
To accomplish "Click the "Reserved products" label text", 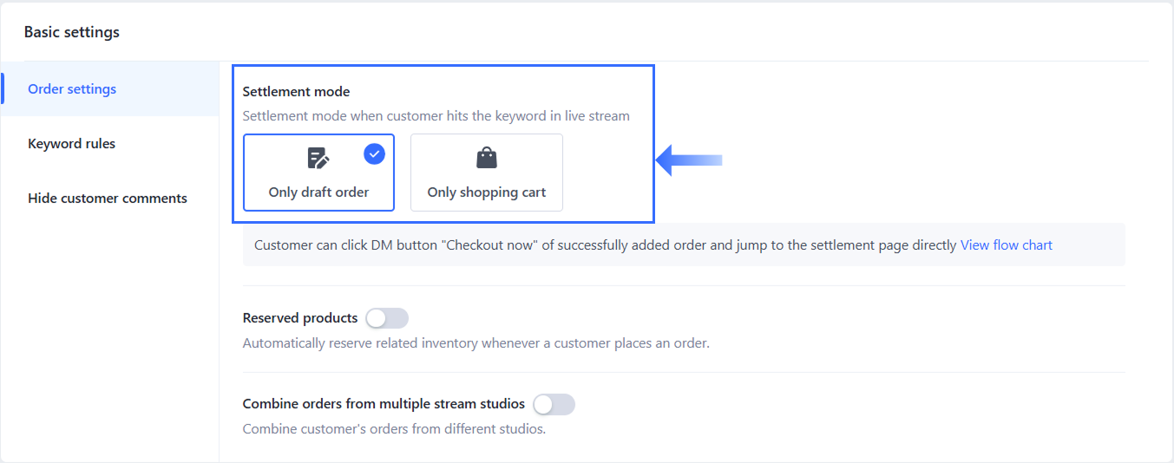I will [300, 318].
